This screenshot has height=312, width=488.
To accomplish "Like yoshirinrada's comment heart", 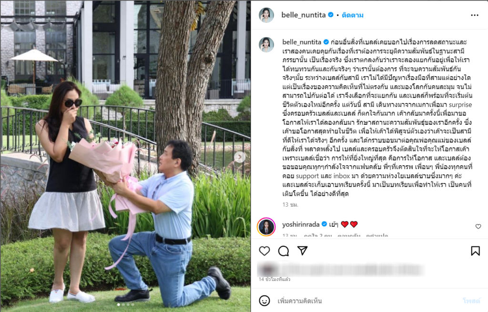I will tap(478, 226).
